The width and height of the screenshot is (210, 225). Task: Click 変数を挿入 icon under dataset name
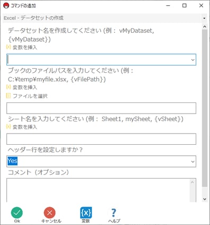tap(8, 47)
